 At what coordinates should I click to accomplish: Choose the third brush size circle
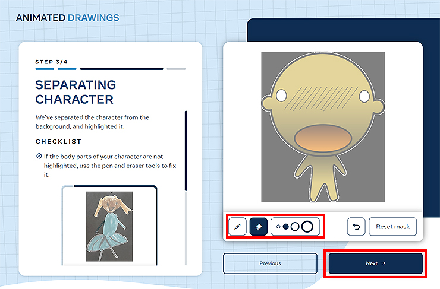(x=295, y=227)
